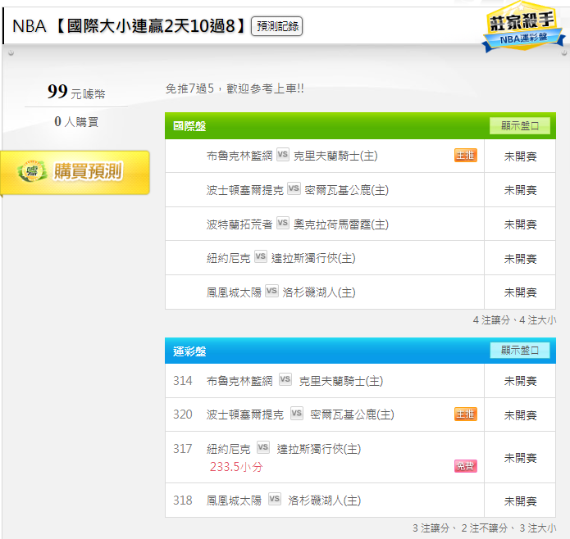Show odds via 顯示盤口 in 國際盤 header

point(519,126)
